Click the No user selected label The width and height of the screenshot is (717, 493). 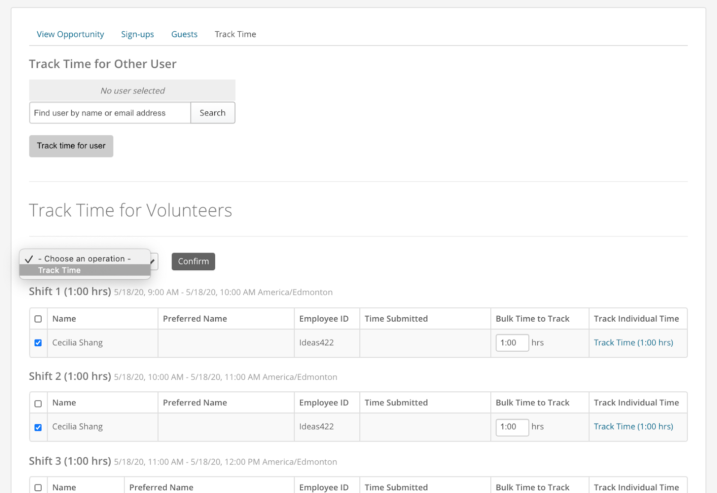(x=133, y=91)
